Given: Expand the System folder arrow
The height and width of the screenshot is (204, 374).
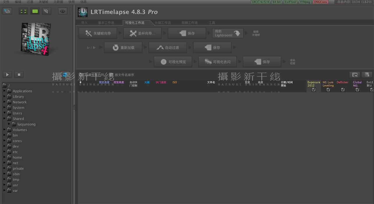Looking at the screenshot, I should [5, 107].
